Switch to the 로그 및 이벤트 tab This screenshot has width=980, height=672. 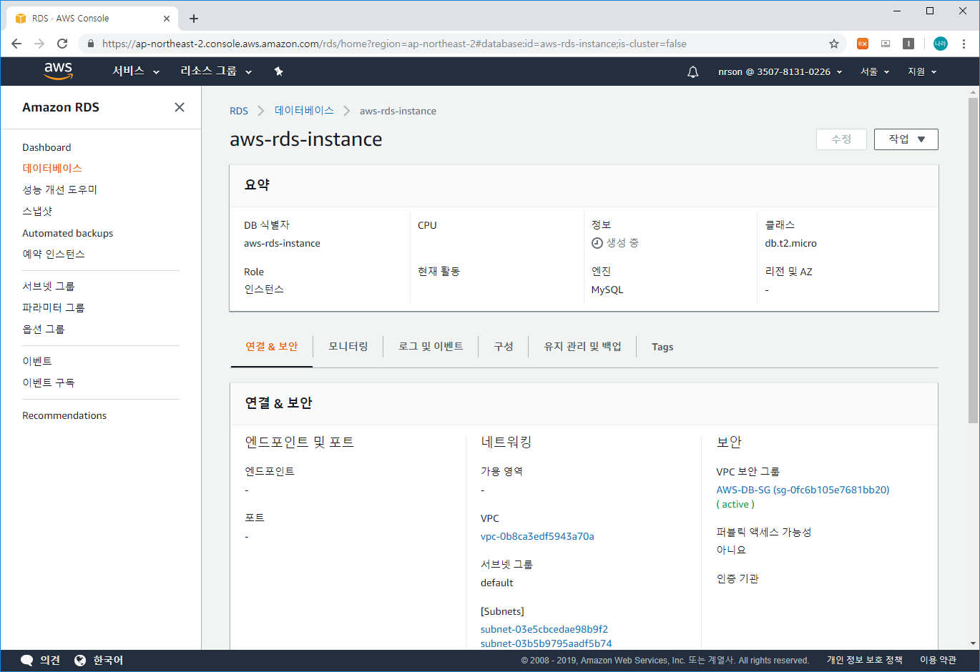tap(431, 347)
